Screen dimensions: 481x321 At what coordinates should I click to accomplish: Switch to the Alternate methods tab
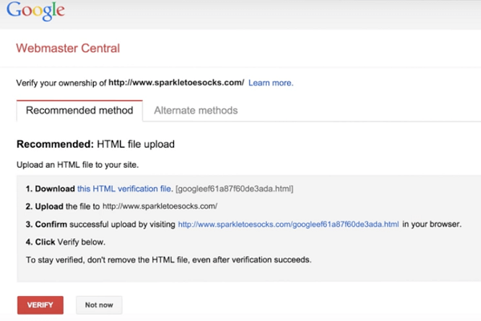(x=196, y=111)
